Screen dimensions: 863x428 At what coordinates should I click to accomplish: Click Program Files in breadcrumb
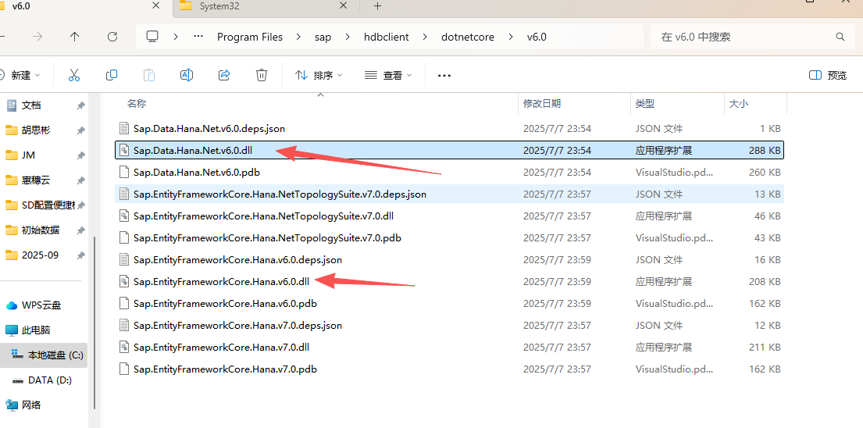(x=250, y=37)
